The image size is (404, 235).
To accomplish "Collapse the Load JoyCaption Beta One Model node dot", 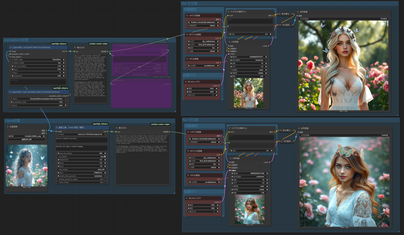I will point(9,92).
